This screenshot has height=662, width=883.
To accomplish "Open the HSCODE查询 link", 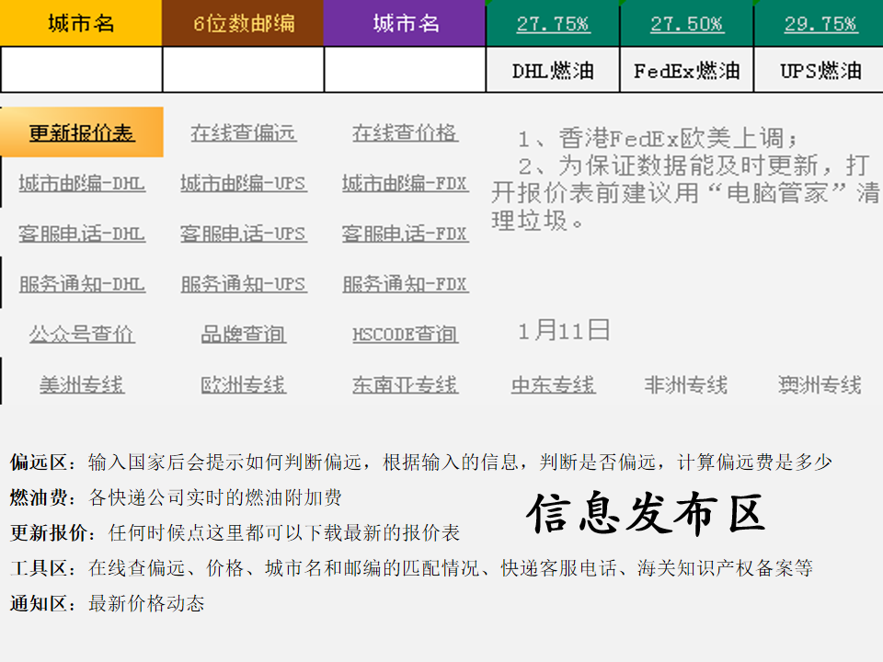I will (x=405, y=334).
